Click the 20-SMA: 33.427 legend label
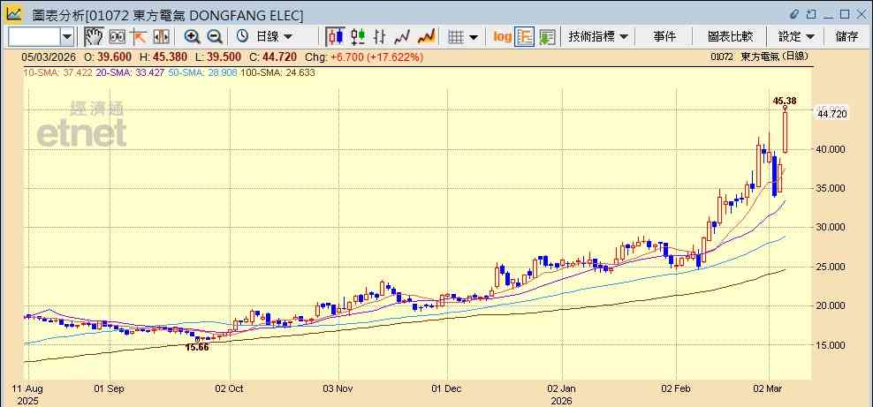 pos(129,73)
